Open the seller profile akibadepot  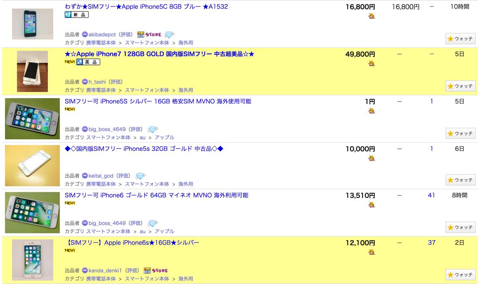coord(102,34)
